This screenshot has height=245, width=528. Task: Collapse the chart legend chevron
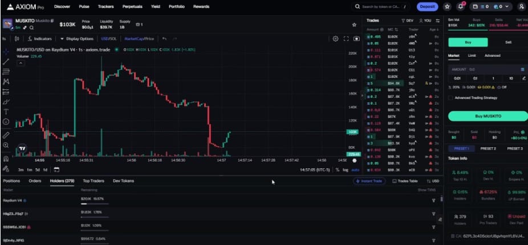[20, 63]
